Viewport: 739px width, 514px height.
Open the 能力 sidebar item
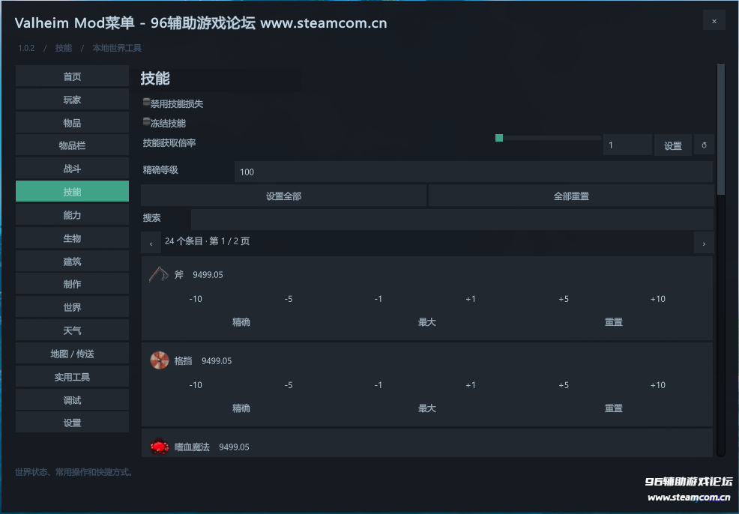tap(72, 214)
